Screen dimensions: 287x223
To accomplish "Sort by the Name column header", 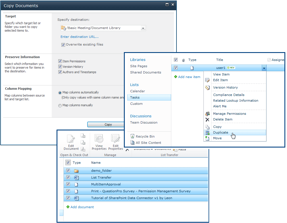I will pyautogui.click(x=96, y=163).
